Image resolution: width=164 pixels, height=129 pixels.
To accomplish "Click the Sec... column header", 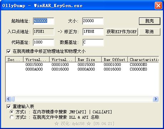I will (14, 60).
